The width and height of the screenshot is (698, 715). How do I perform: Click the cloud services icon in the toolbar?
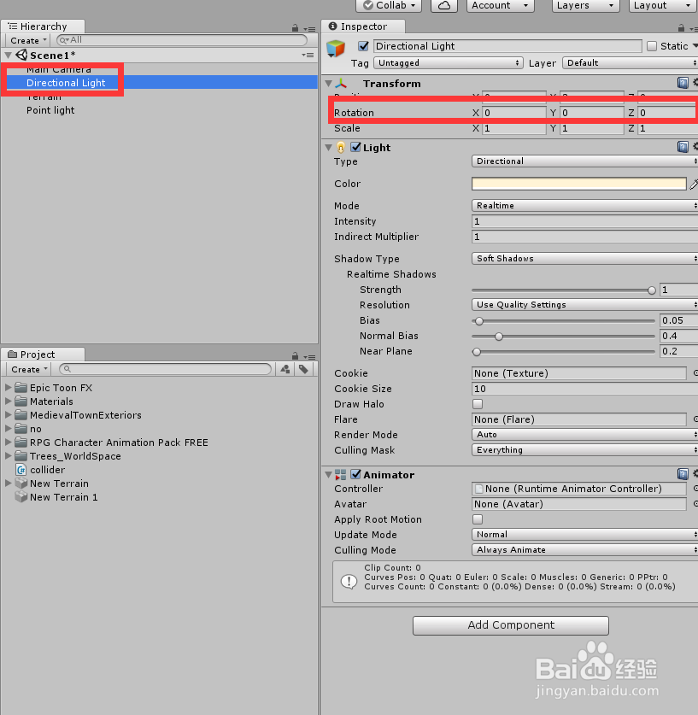(x=443, y=6)
